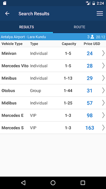The image size is (106, 189).
Task: Open the hamburger menu icon
Action: (x=100, y=13)
